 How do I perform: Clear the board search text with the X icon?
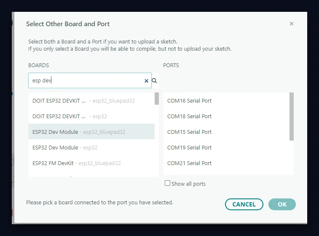[146, 81]
